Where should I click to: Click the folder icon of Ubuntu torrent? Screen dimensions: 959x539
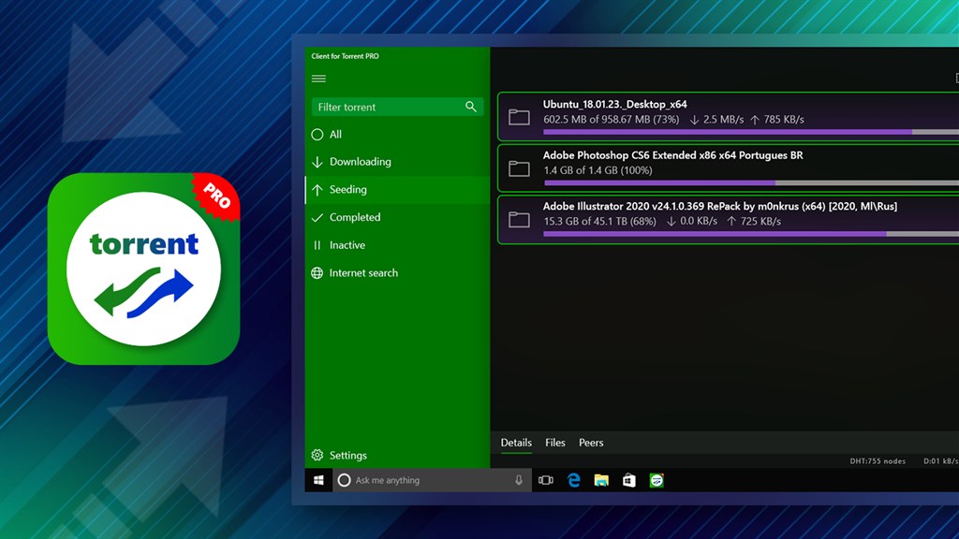[519, 117]
